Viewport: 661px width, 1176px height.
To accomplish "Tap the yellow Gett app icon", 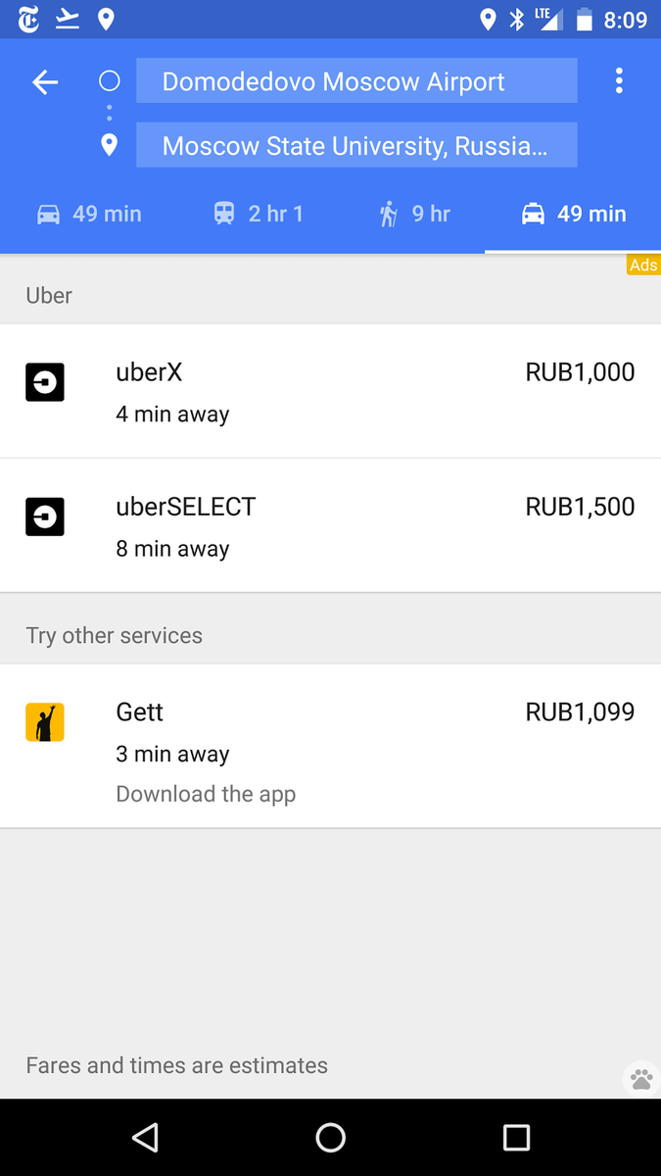I will tap(45, 722).
